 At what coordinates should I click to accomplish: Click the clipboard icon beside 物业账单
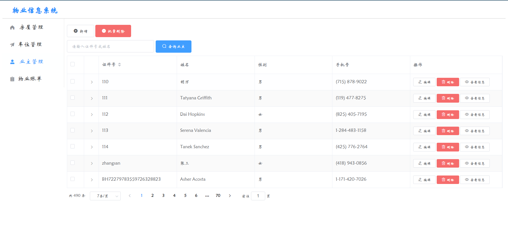point(12,79)
